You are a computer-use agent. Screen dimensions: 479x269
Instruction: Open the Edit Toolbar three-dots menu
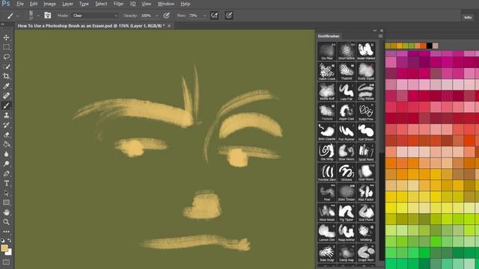[6, 232]
